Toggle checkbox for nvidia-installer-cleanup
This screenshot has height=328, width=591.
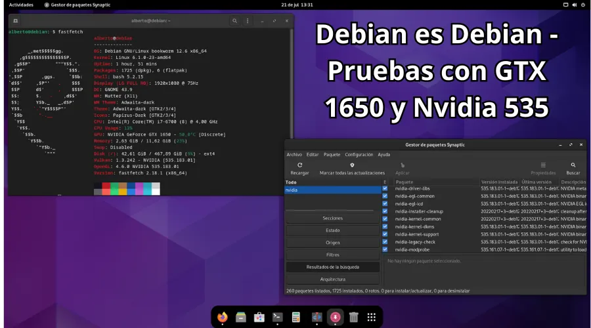pyautogui.click(x=385, y=211)
